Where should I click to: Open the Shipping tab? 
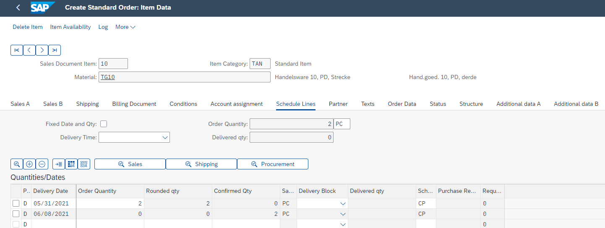[x=87, y=104]
